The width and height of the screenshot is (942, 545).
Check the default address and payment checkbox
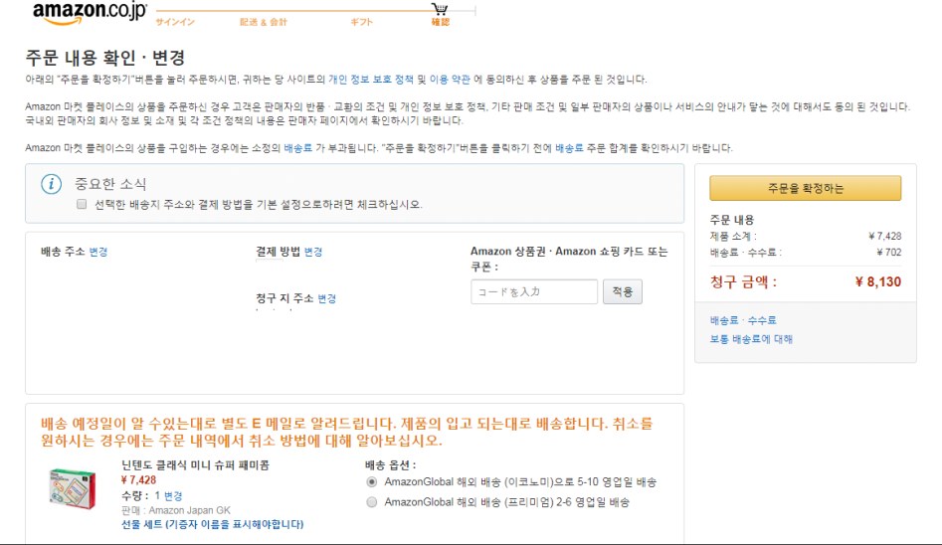(82, 204)
